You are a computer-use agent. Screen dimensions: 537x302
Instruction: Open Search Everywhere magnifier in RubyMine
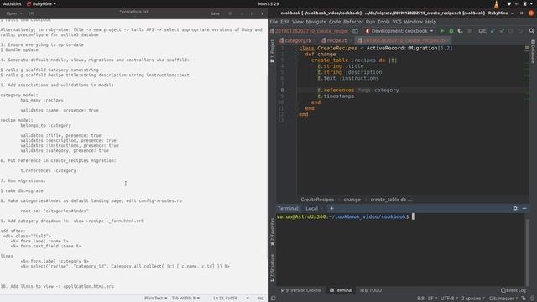coord(531,31)
